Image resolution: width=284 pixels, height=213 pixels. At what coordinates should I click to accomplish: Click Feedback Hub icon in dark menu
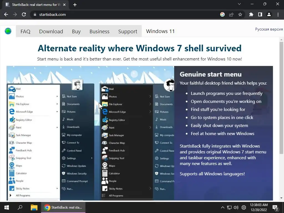[x=105, y=150]
